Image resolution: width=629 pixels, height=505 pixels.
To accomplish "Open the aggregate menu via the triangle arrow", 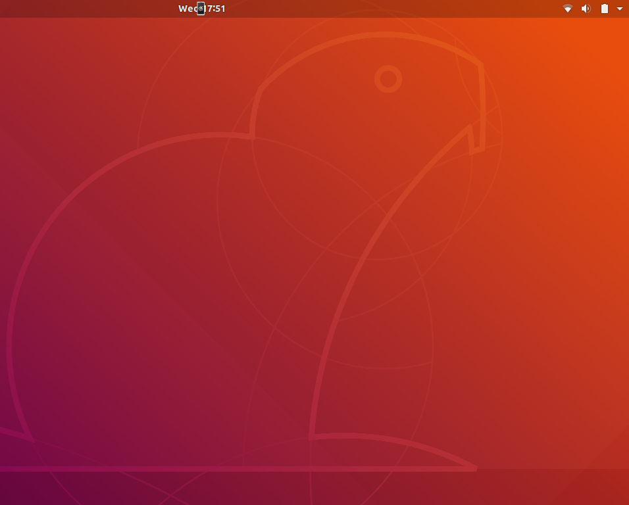I will [619, 9].
